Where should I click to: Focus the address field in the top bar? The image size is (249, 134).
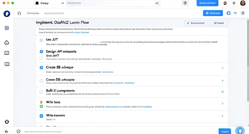pos(113,3)
